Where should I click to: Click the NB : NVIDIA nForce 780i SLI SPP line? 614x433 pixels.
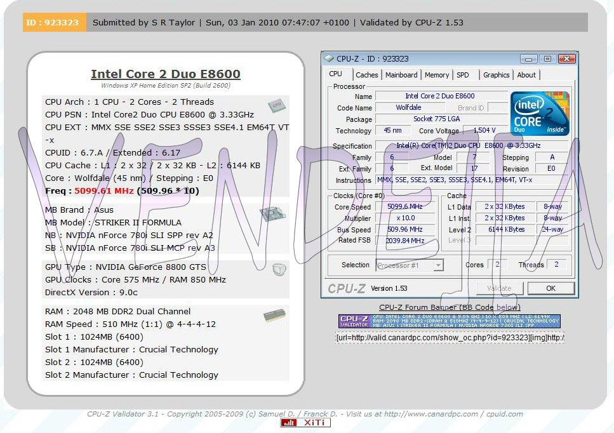pos(129,236)
